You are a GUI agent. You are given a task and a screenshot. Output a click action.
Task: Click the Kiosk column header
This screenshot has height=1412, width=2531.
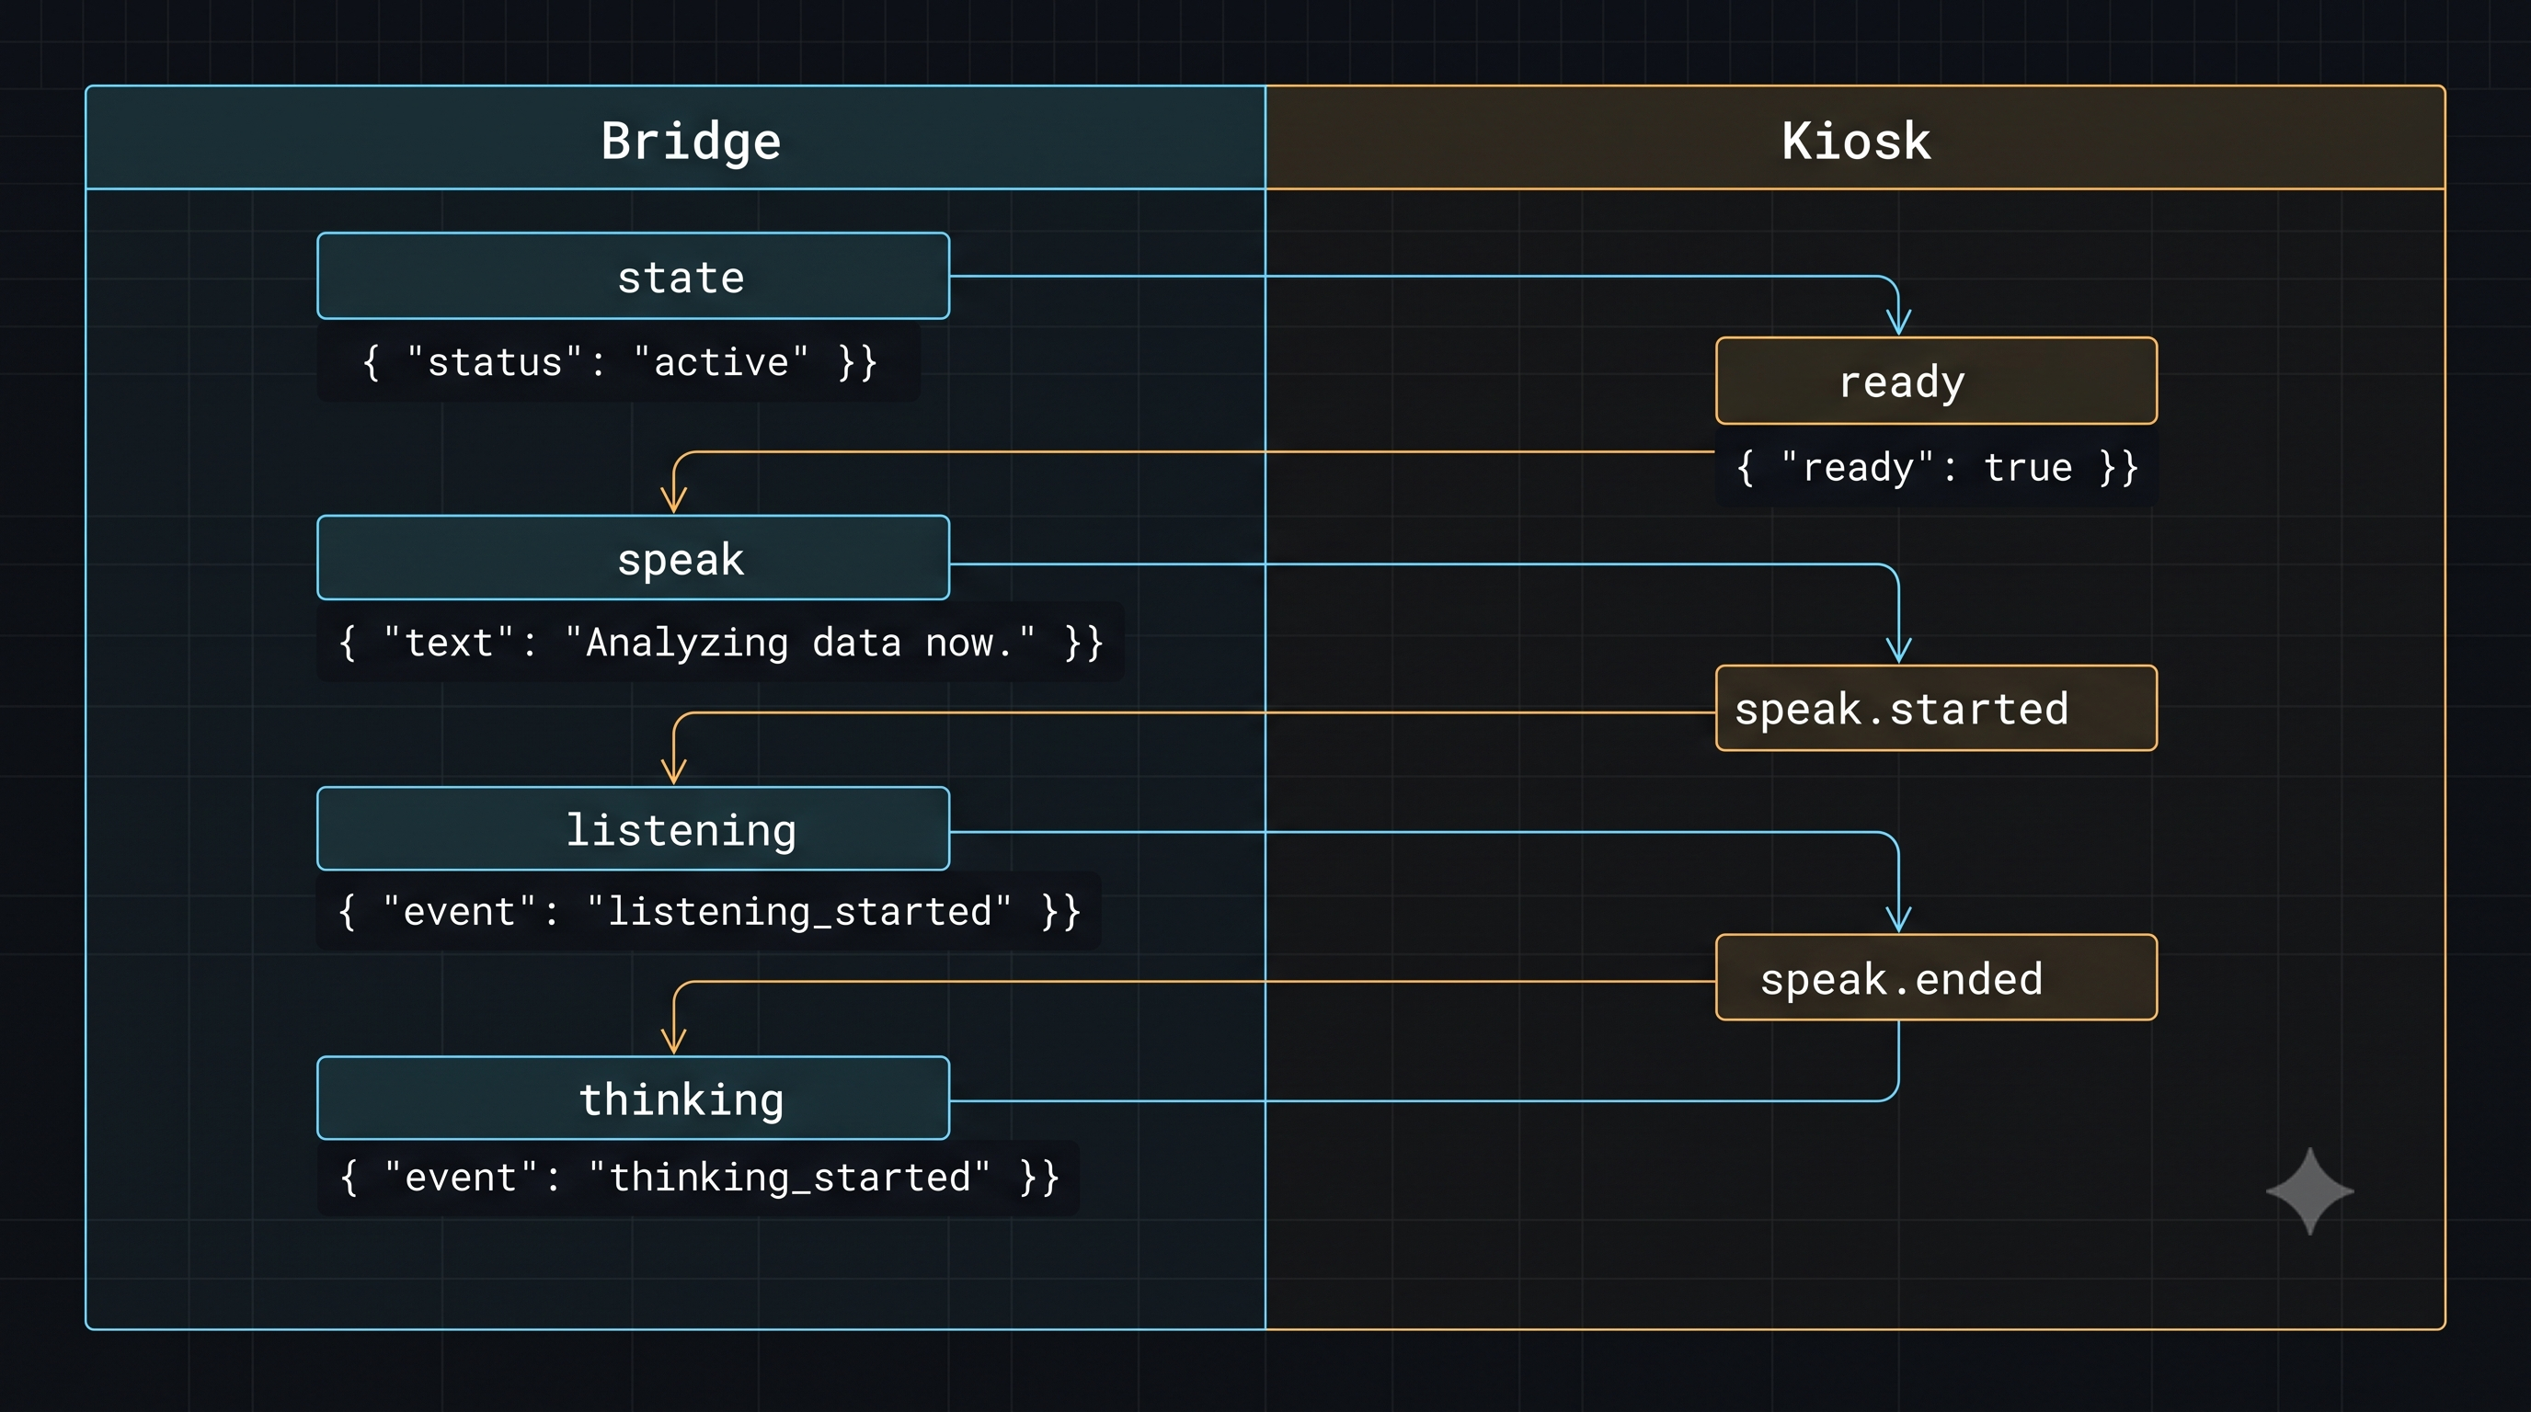(x=1855, y=138)
